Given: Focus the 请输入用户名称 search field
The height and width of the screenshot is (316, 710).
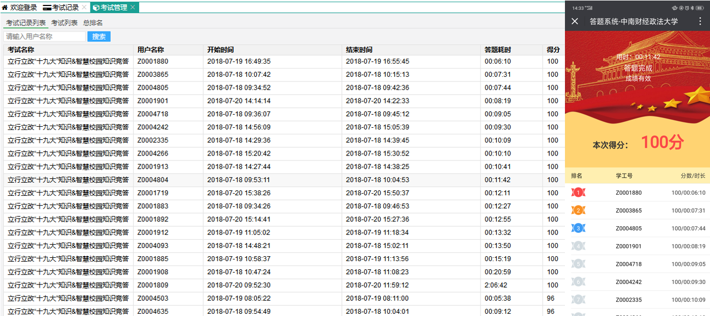Looking at the screenshot, I should (44, 36).
